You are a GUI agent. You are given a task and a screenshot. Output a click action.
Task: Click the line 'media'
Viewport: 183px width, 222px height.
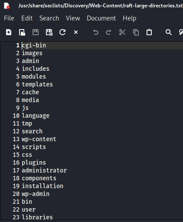click(x=30, y=100)
